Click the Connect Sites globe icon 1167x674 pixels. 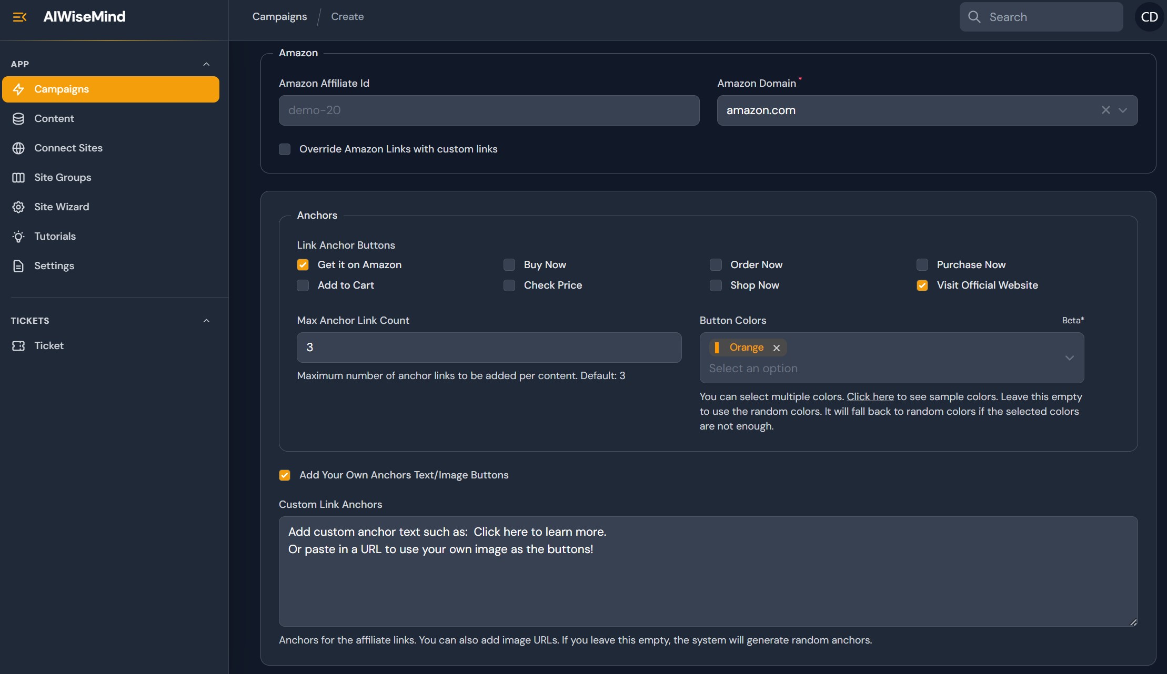[19, 148]
